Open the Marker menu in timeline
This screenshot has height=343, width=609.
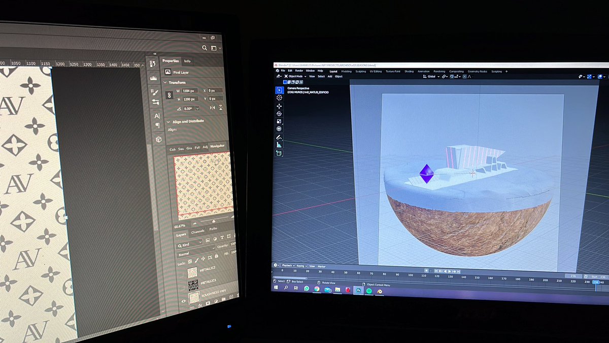tap(321, 266)
